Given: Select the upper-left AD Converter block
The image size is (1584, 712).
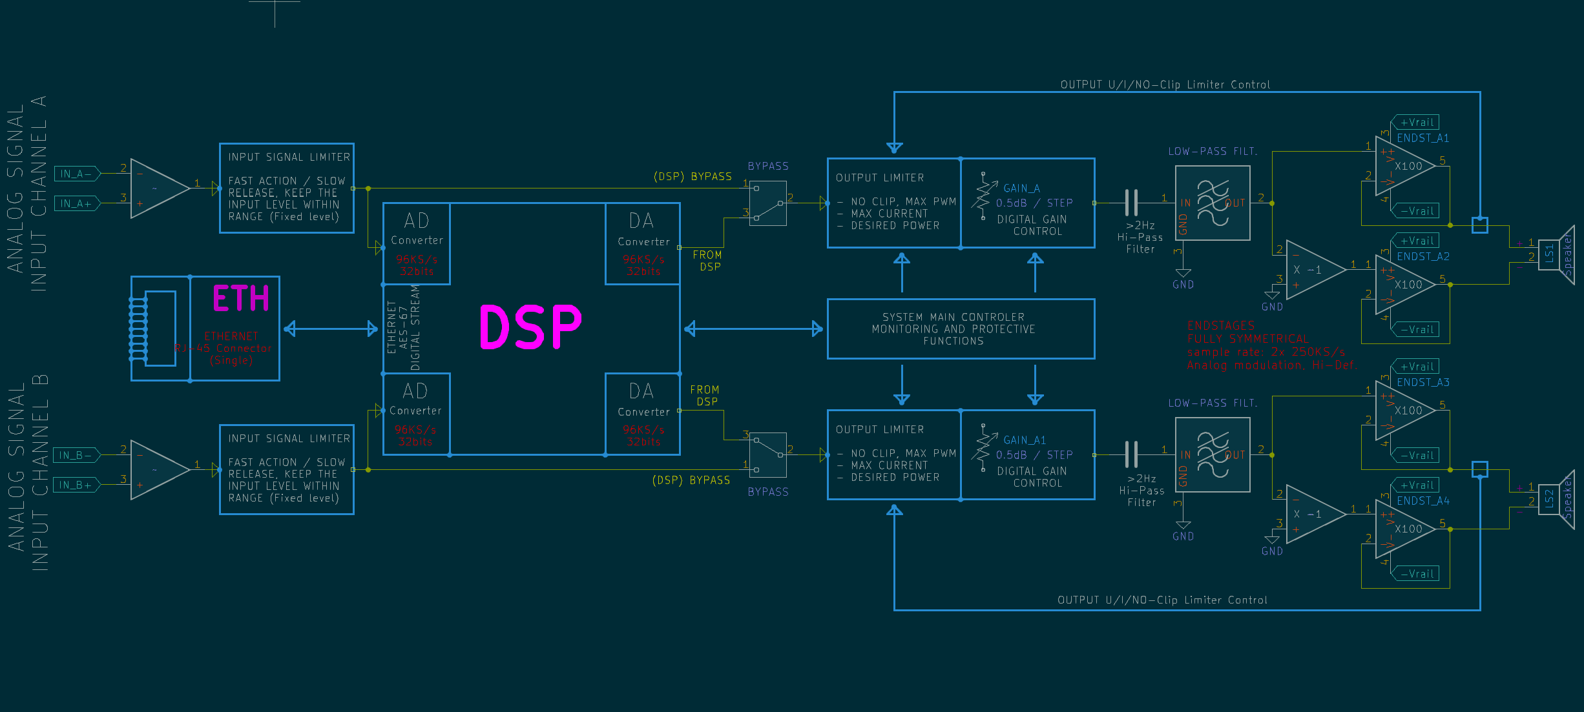Looking at the screenshot, I should pyautogui.click(x=417, y=244).
